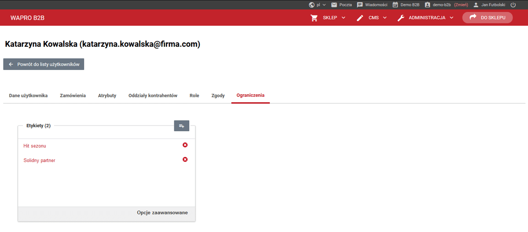Screen dimensions: 528x232
Task: Remove the Hit sezonu label
Action: pos(185,145)
